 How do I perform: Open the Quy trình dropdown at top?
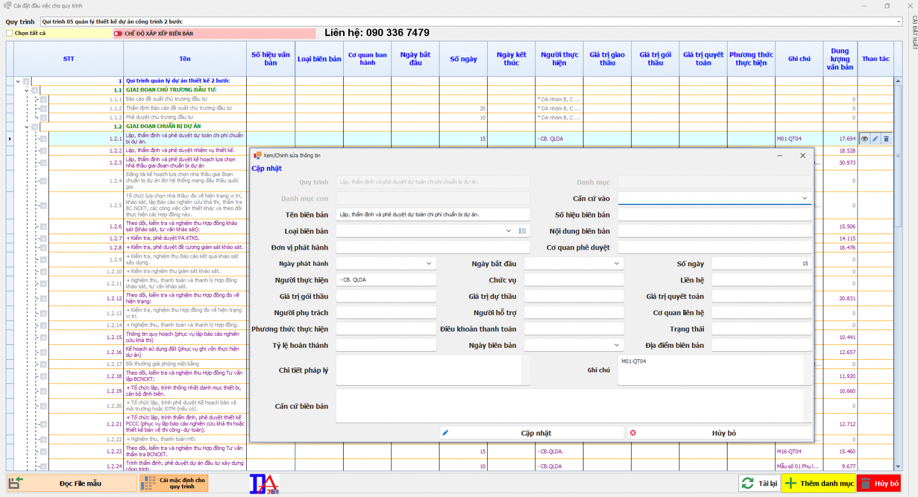898,22
